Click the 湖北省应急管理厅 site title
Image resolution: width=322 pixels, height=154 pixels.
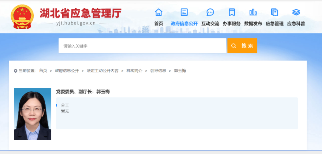pyautogui.click(x=80, y=13)
